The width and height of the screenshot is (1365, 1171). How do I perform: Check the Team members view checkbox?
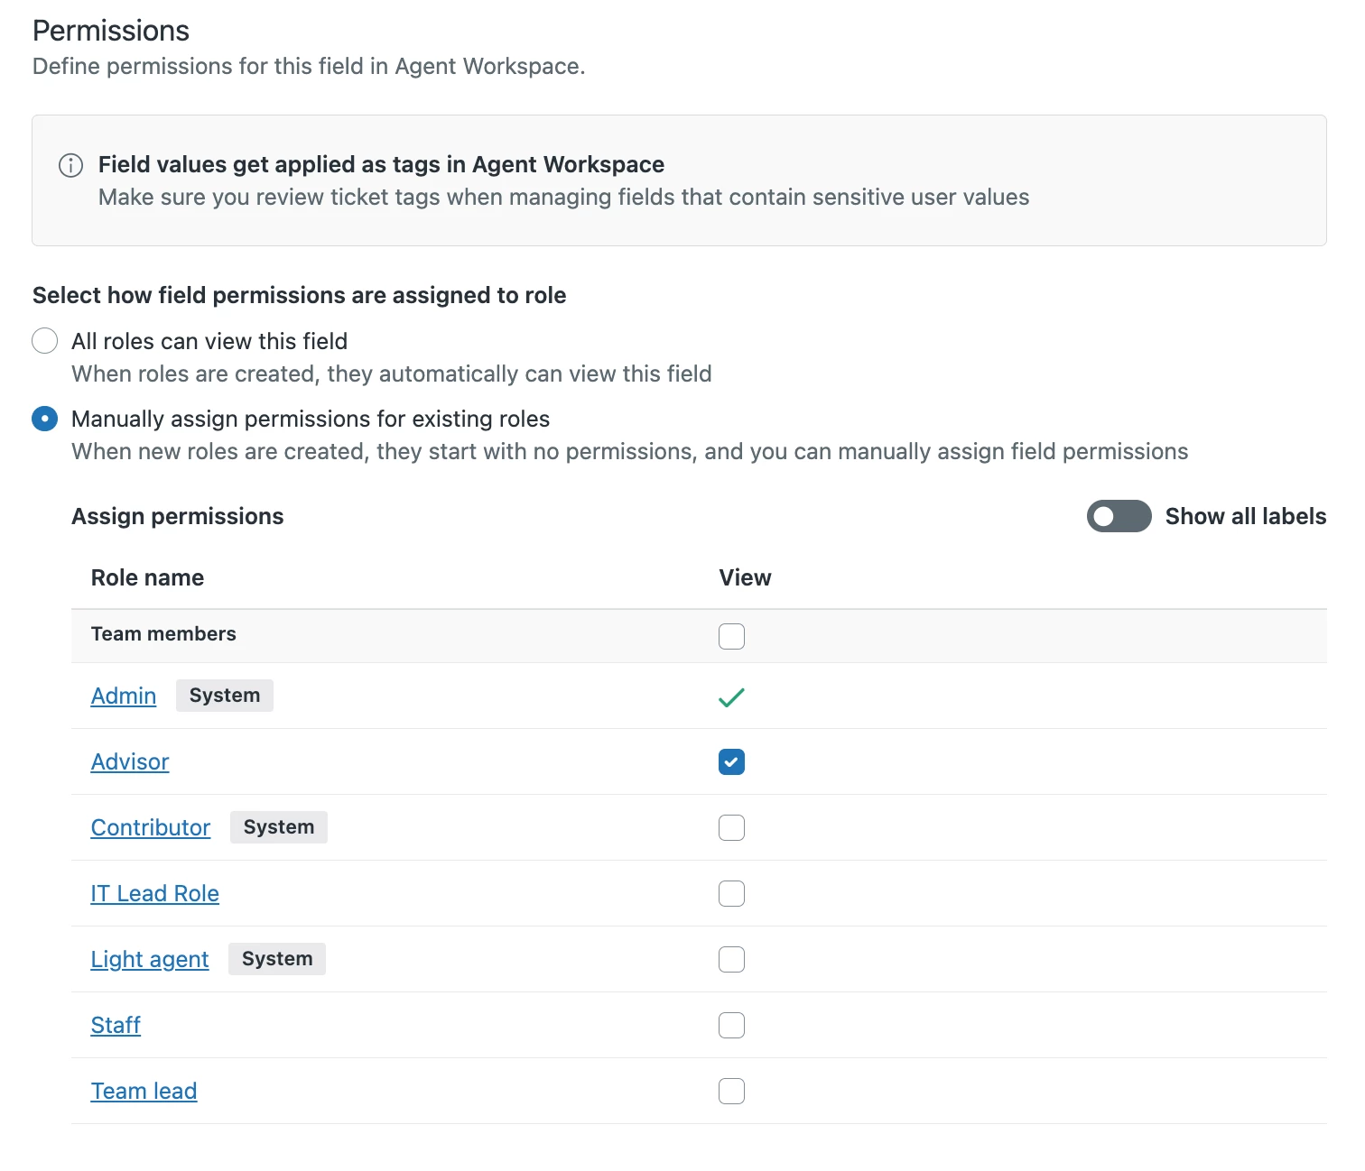click(x=731, y=636)
